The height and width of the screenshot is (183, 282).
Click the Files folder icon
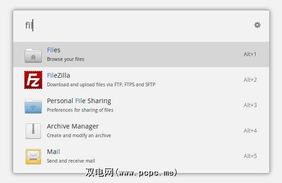[x=33, y=55]
